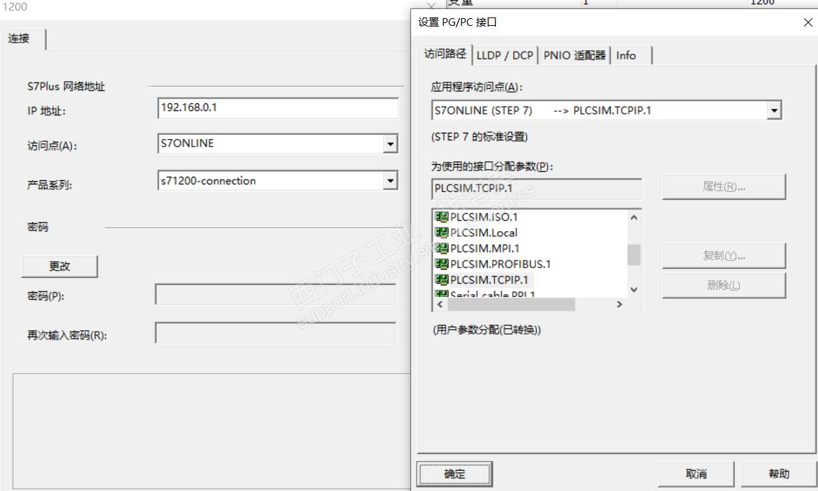Click the 属性(R)... button
The width and height of the screenshot is (818, 491).
[724, 186]
